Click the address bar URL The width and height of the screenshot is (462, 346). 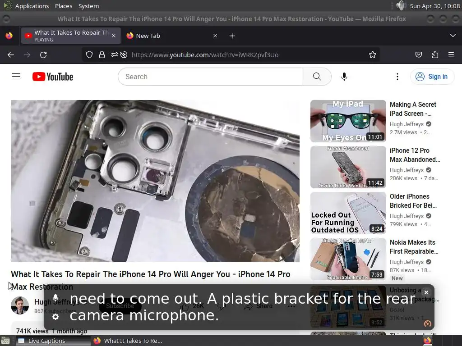pos(205,55)
